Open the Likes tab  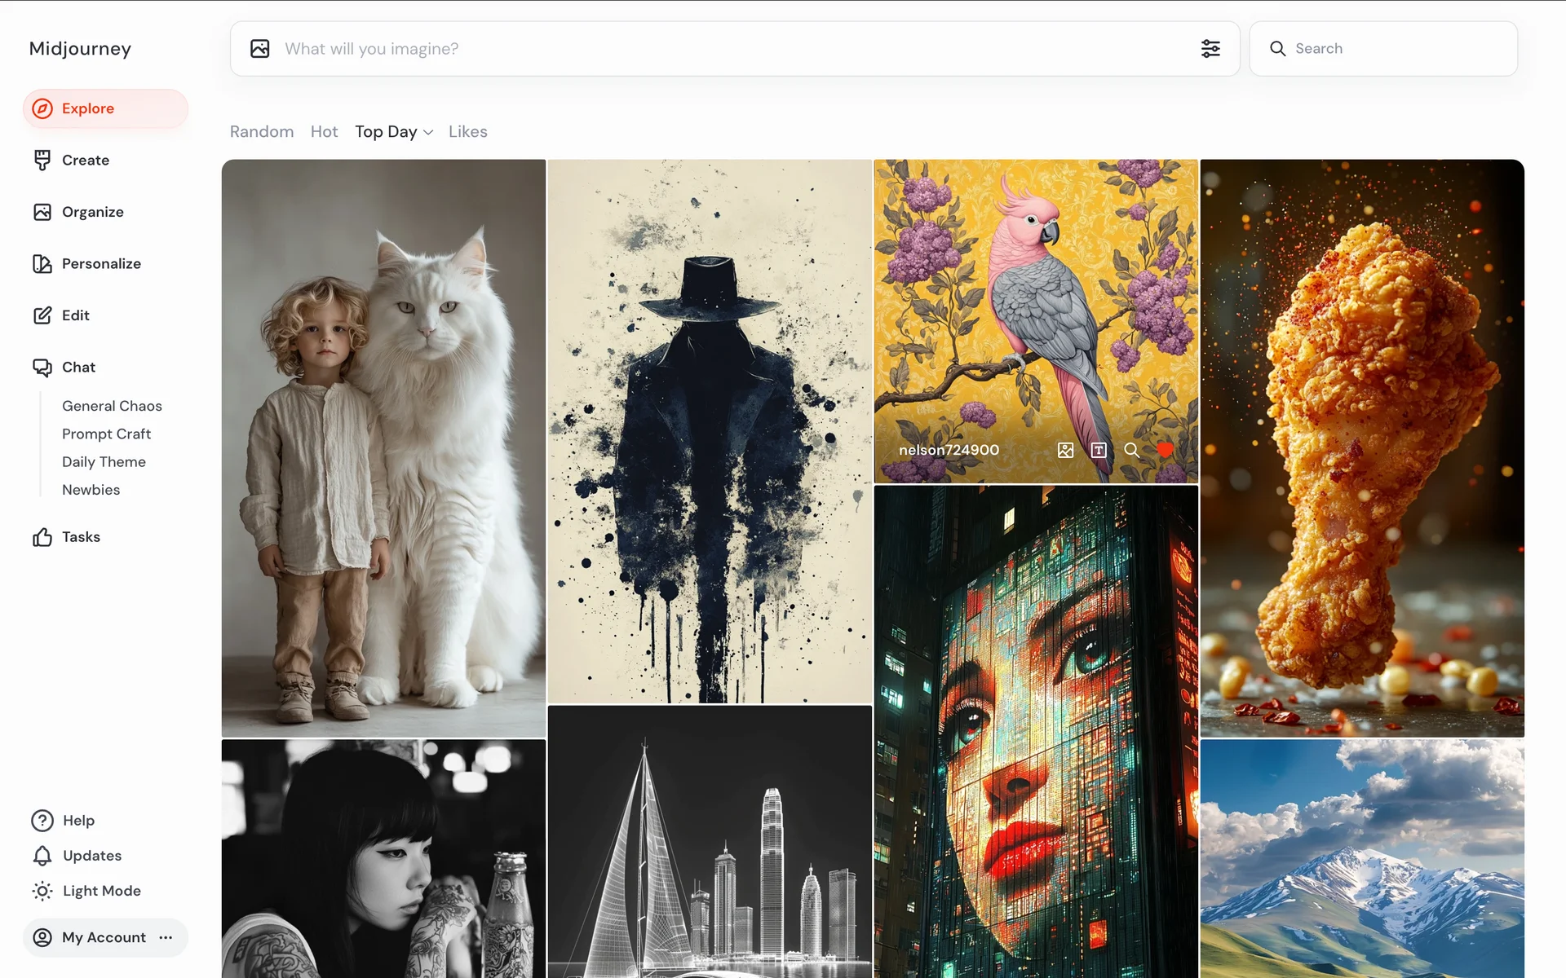pyautogui.click(x=467, y=132)
